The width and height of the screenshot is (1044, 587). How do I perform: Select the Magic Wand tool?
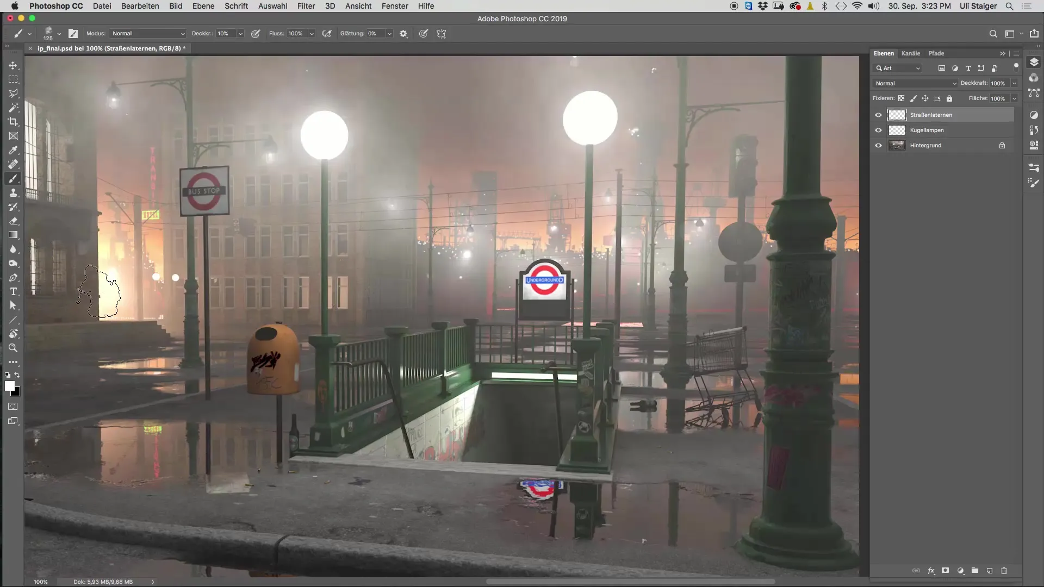(x=13, y=108)
